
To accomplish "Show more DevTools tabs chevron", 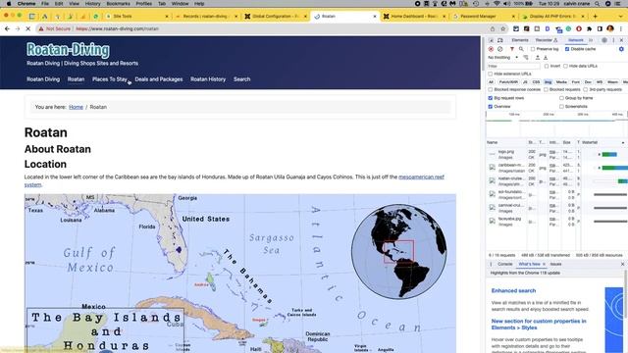I will [x=591, y=40].
